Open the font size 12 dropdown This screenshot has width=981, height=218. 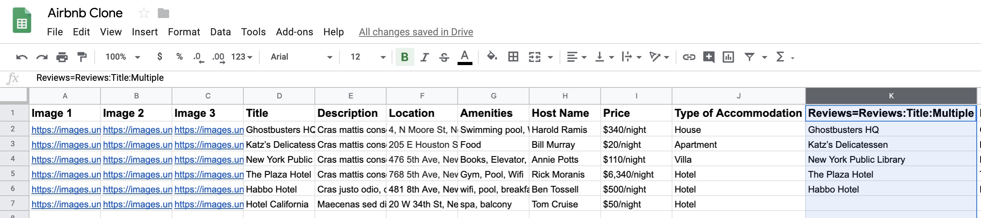(368, 57)
